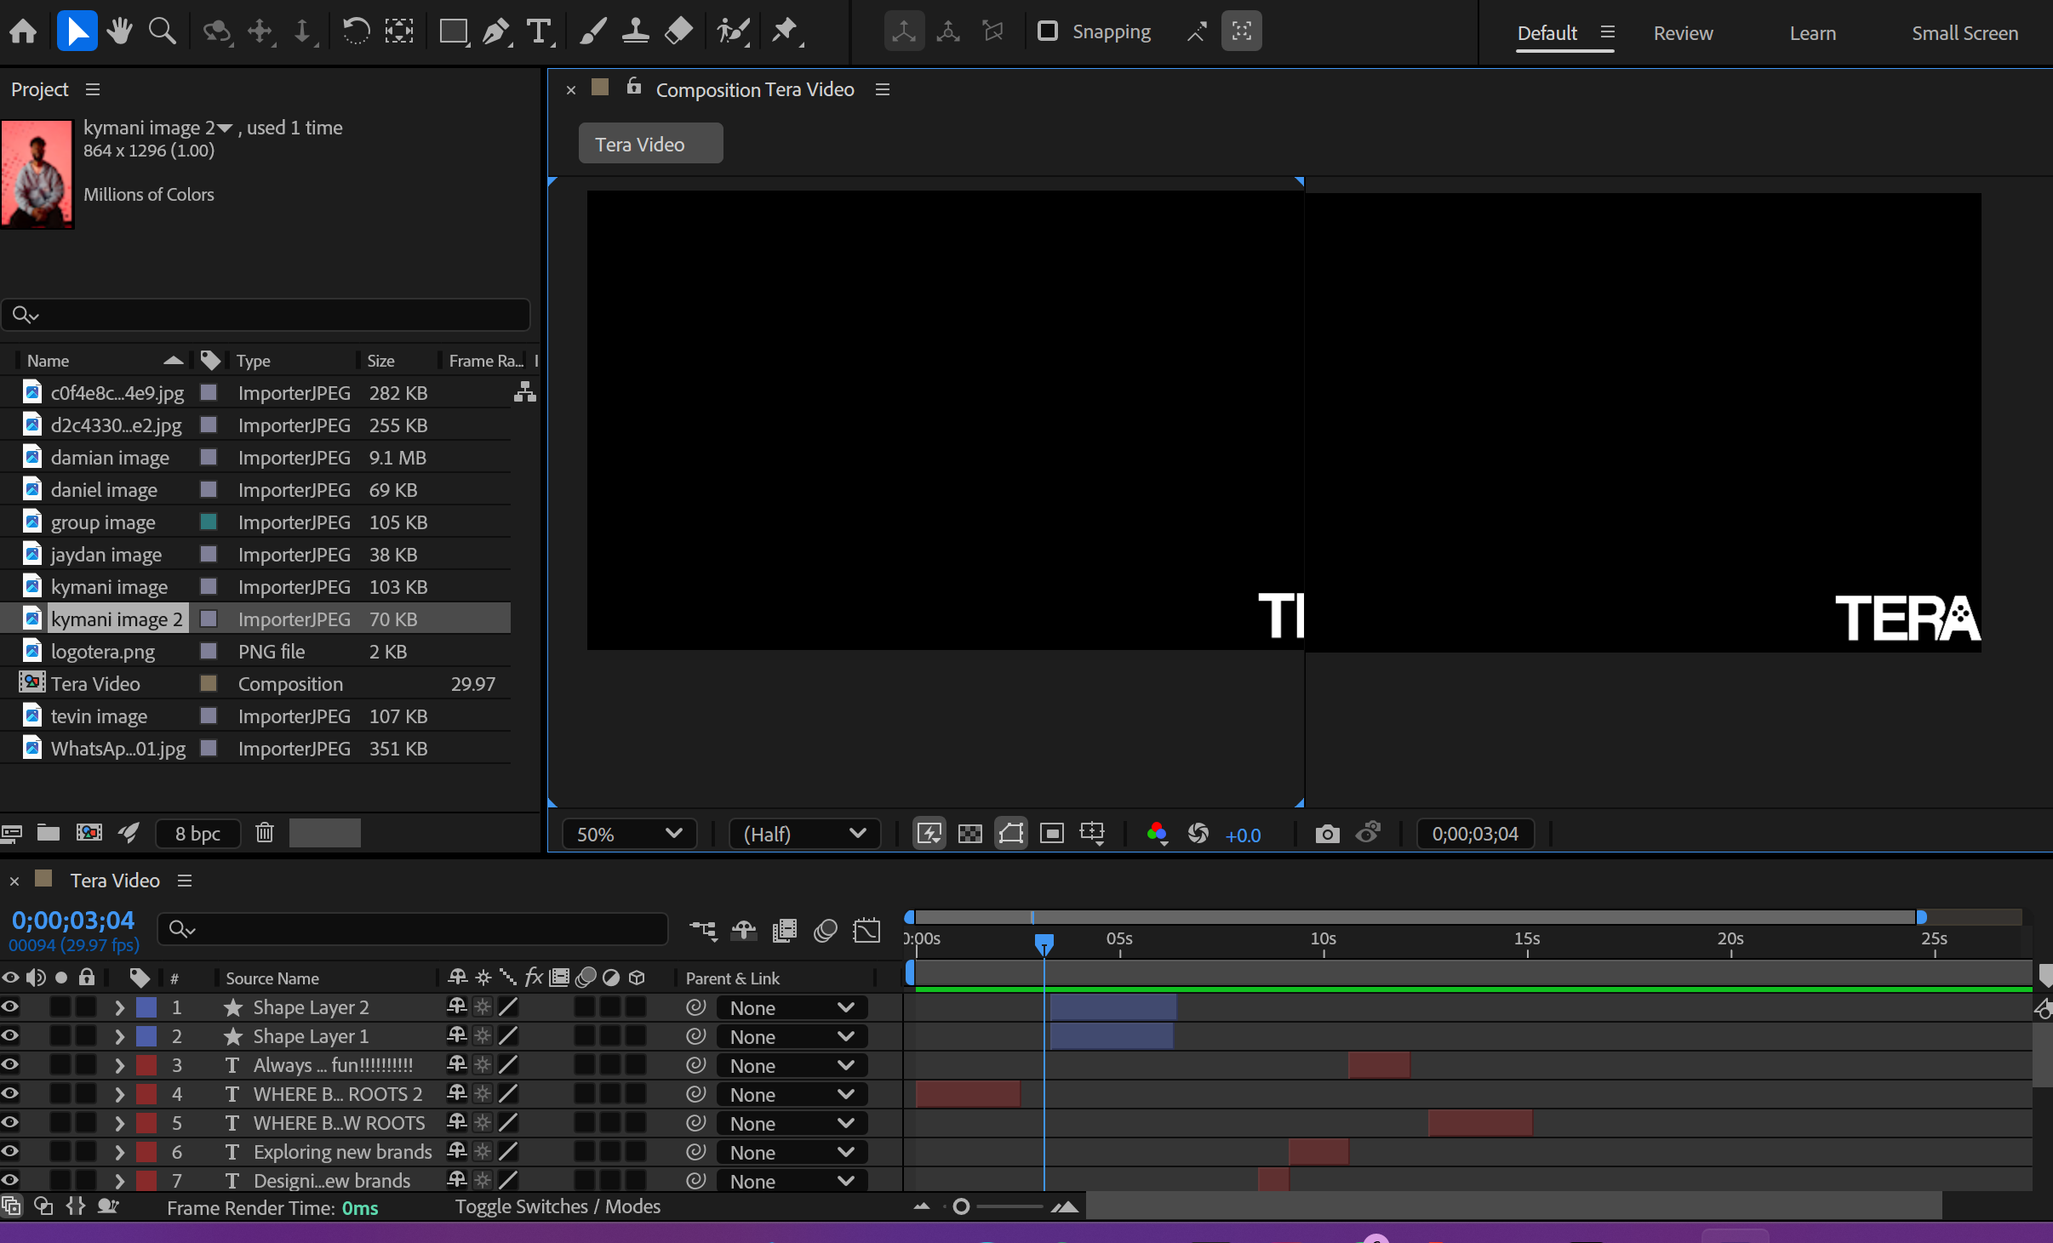
Task: Toggle visibility of the WHERE B...W ROOTS layer
Action: 9,1123
